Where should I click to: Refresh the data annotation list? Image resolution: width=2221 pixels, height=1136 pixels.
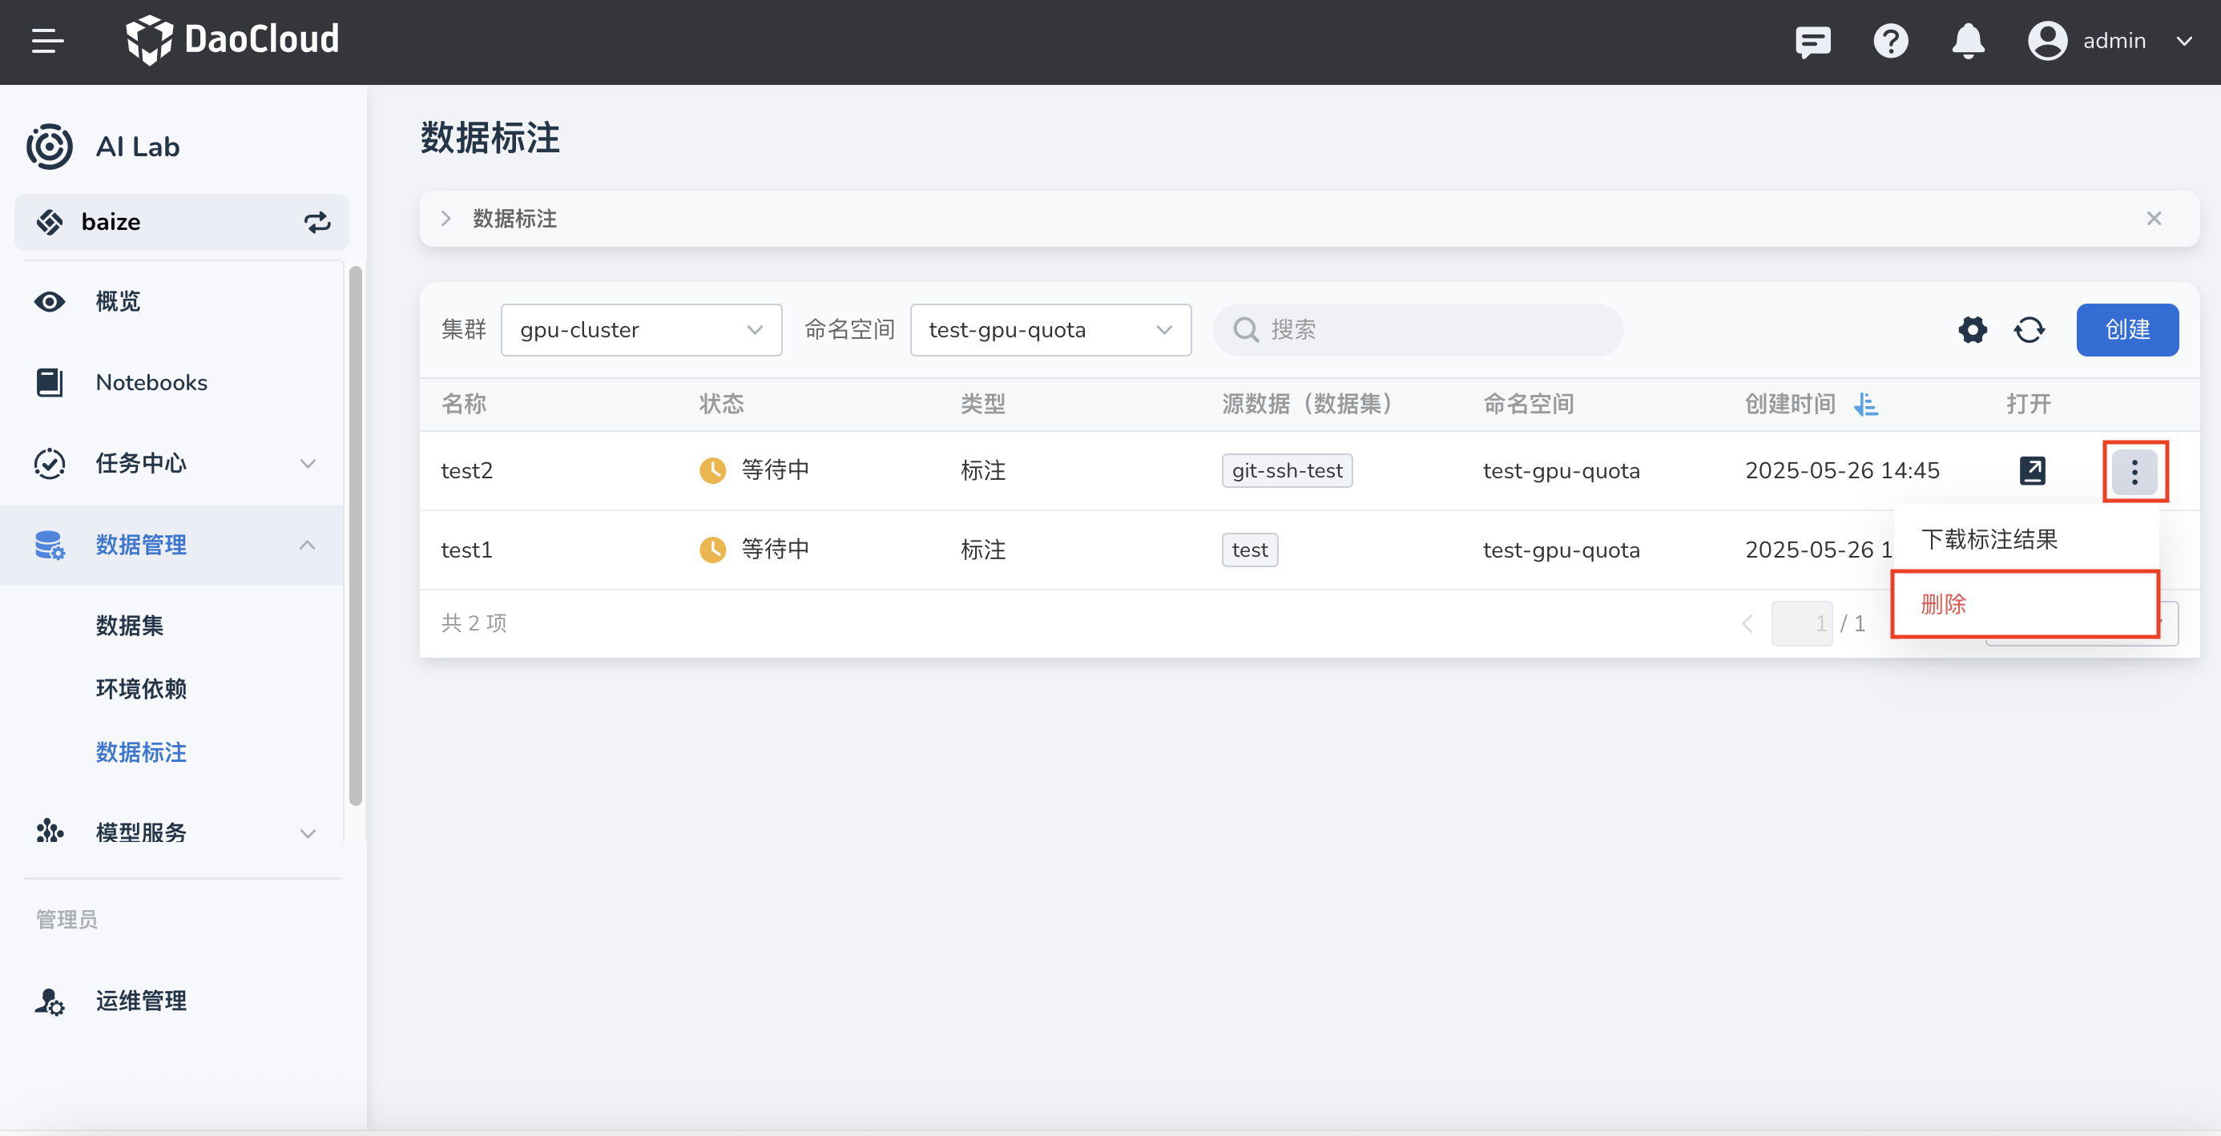pos(2029,329)
